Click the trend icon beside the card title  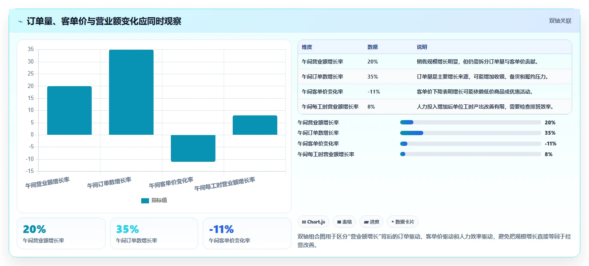(x=21, y=21)
